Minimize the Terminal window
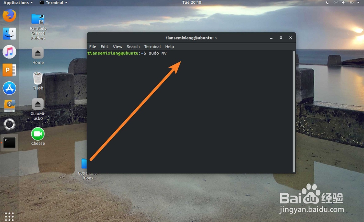Viewport: 364px width, 222px height. (x=271, y=38)
